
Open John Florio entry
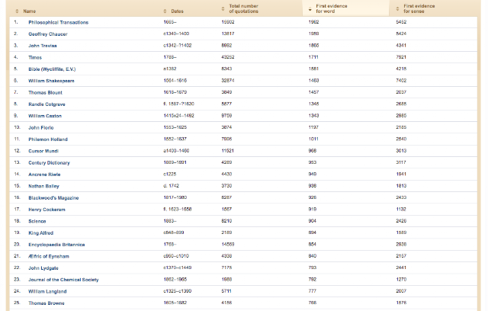(41, 128)
